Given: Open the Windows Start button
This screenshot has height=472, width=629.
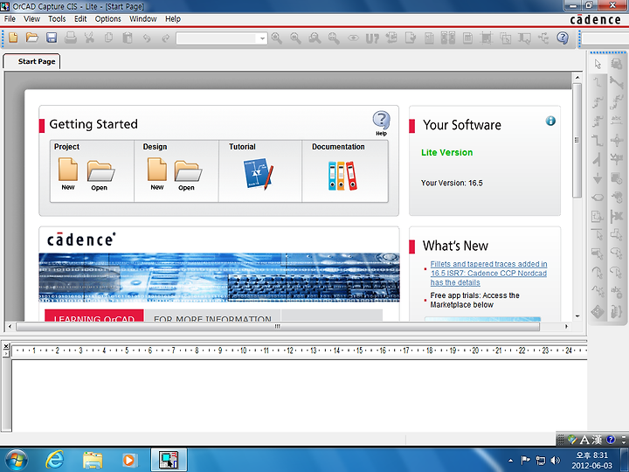Looking at the screenshot, I should [17, 460].
